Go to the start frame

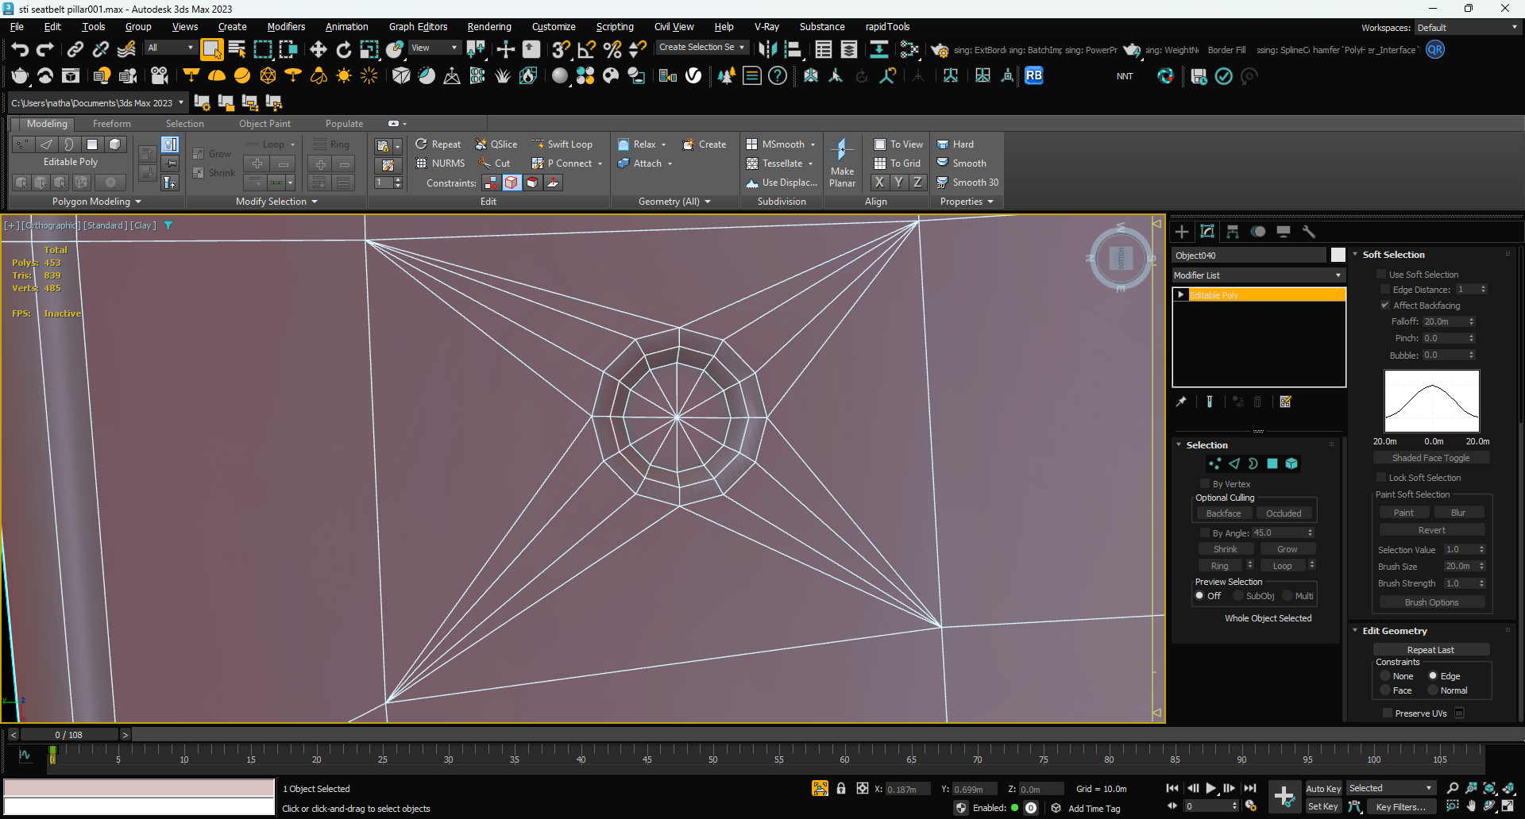click(1172, 788)
